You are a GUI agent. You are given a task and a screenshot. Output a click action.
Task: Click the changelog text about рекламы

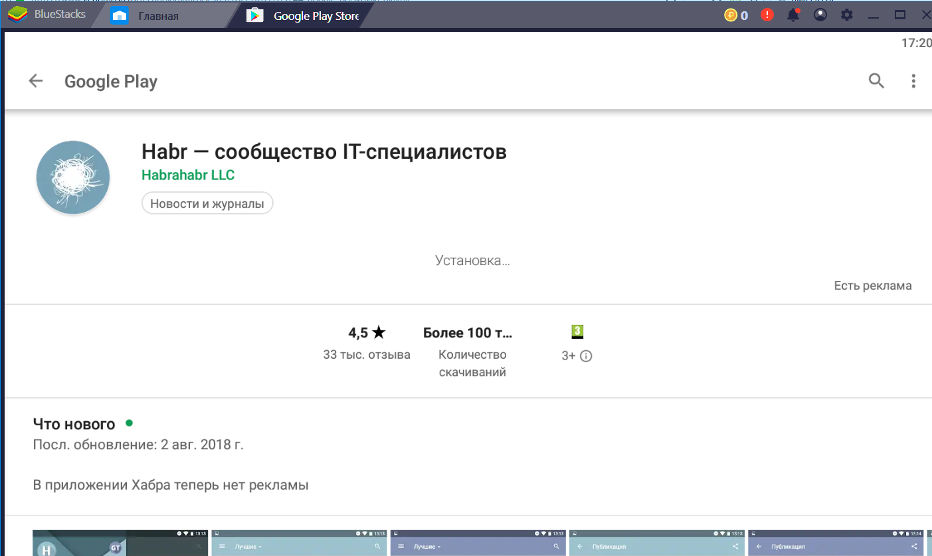(171, 486)
